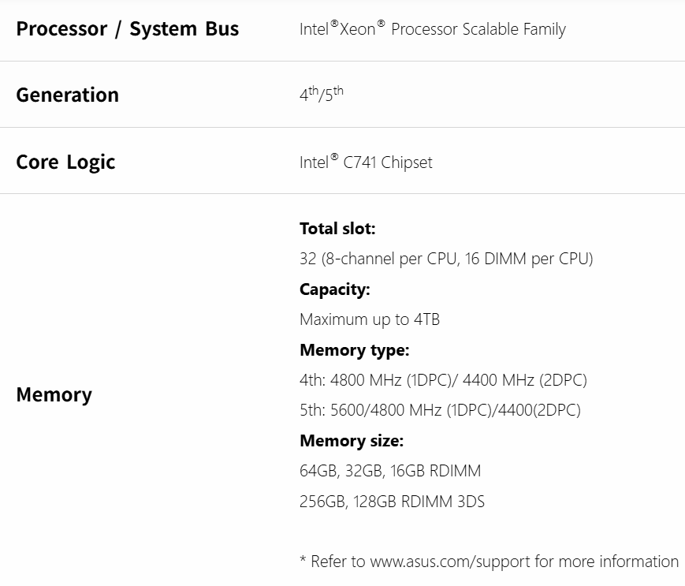Click the Intel C741 Chipset text

[366, 163]
